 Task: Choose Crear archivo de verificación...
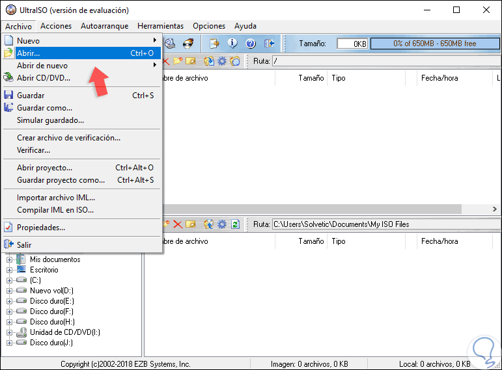[81, 138]
